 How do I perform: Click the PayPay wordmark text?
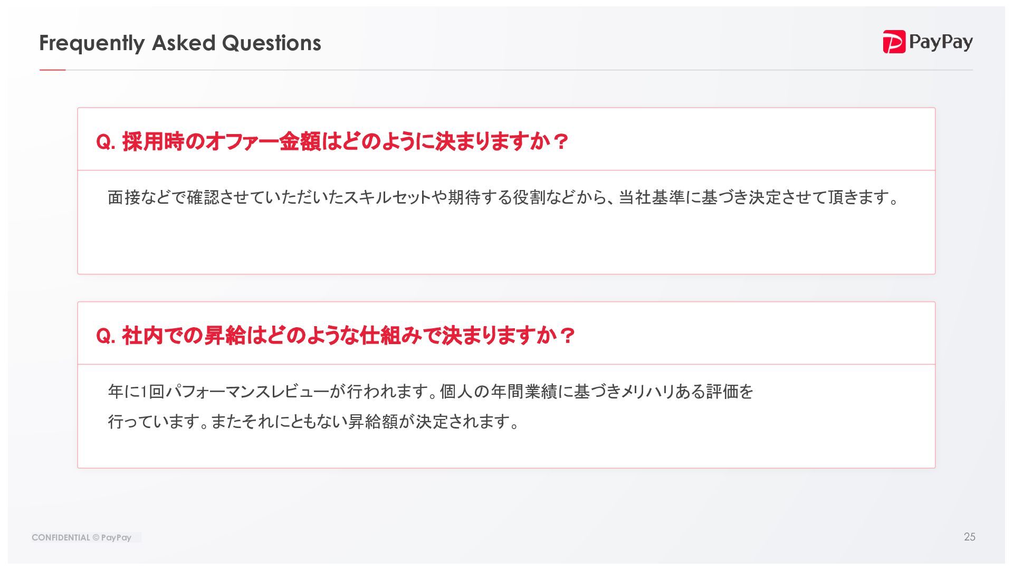coord(941,42)
